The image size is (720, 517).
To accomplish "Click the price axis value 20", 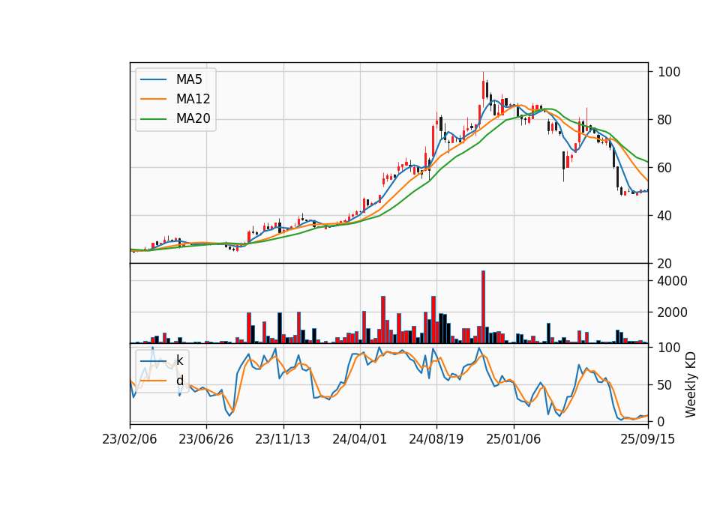I will pos(665,264).
